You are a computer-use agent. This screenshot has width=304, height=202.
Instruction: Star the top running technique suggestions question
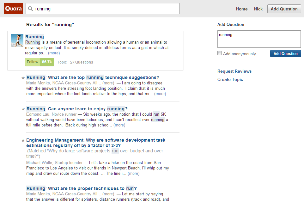(x=23, y=78)
